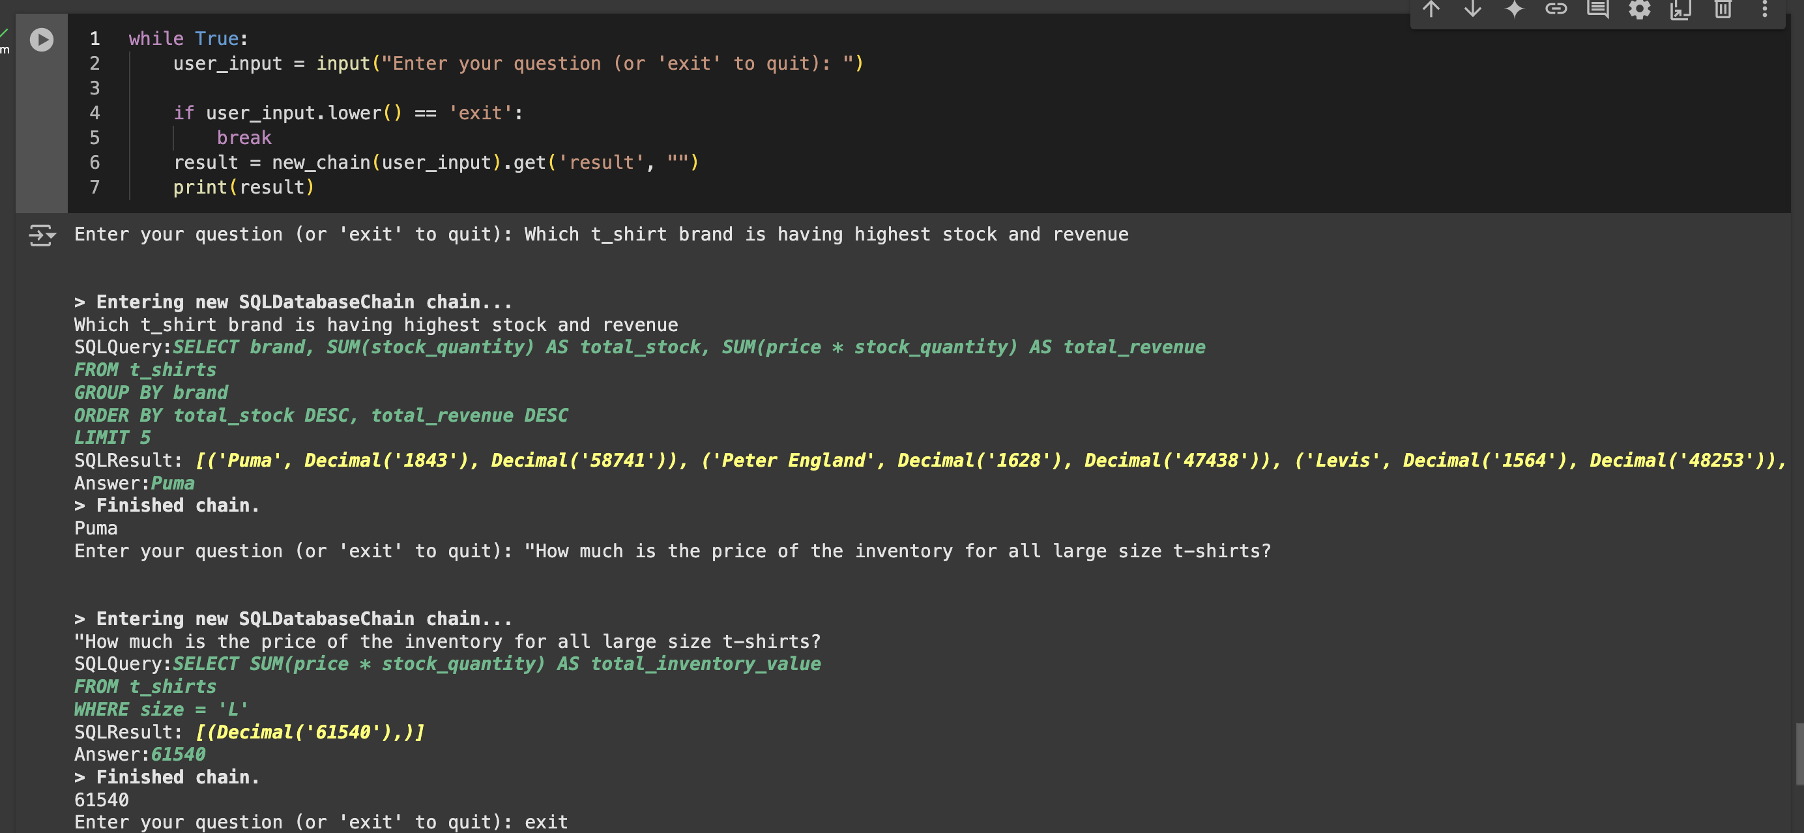Add a comment to the cell

pyautogui.click(x=1597, y=9)
